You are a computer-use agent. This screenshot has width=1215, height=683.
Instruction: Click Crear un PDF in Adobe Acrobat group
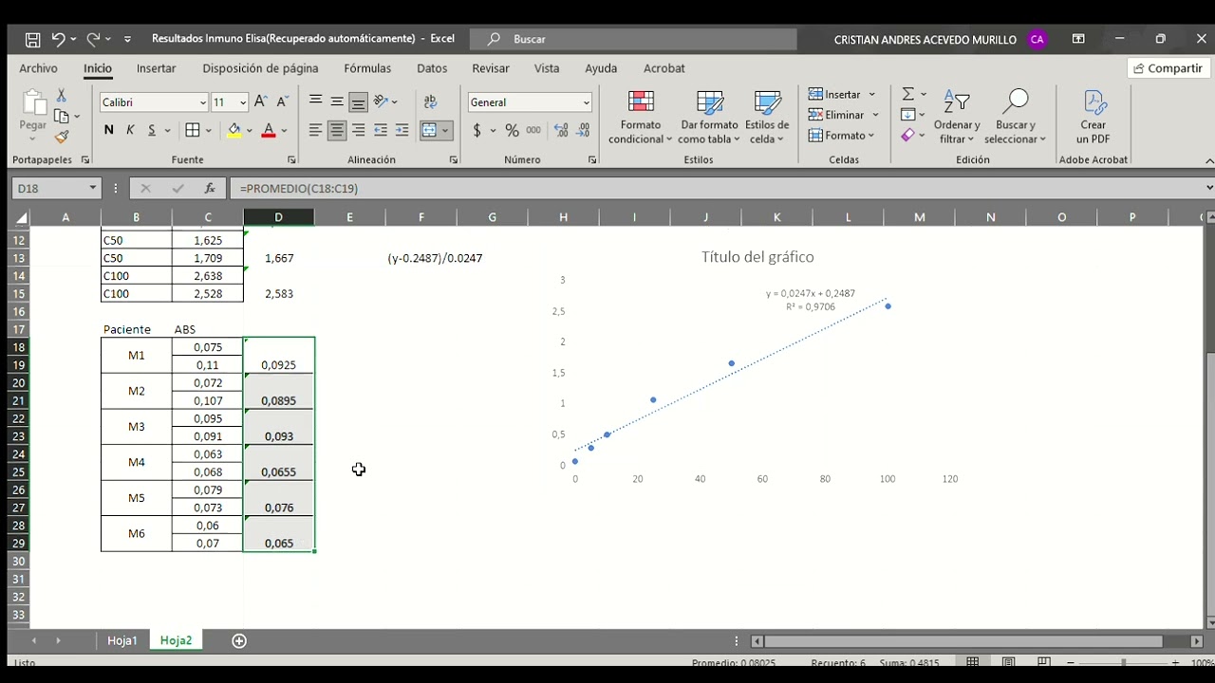(1093, 118)
